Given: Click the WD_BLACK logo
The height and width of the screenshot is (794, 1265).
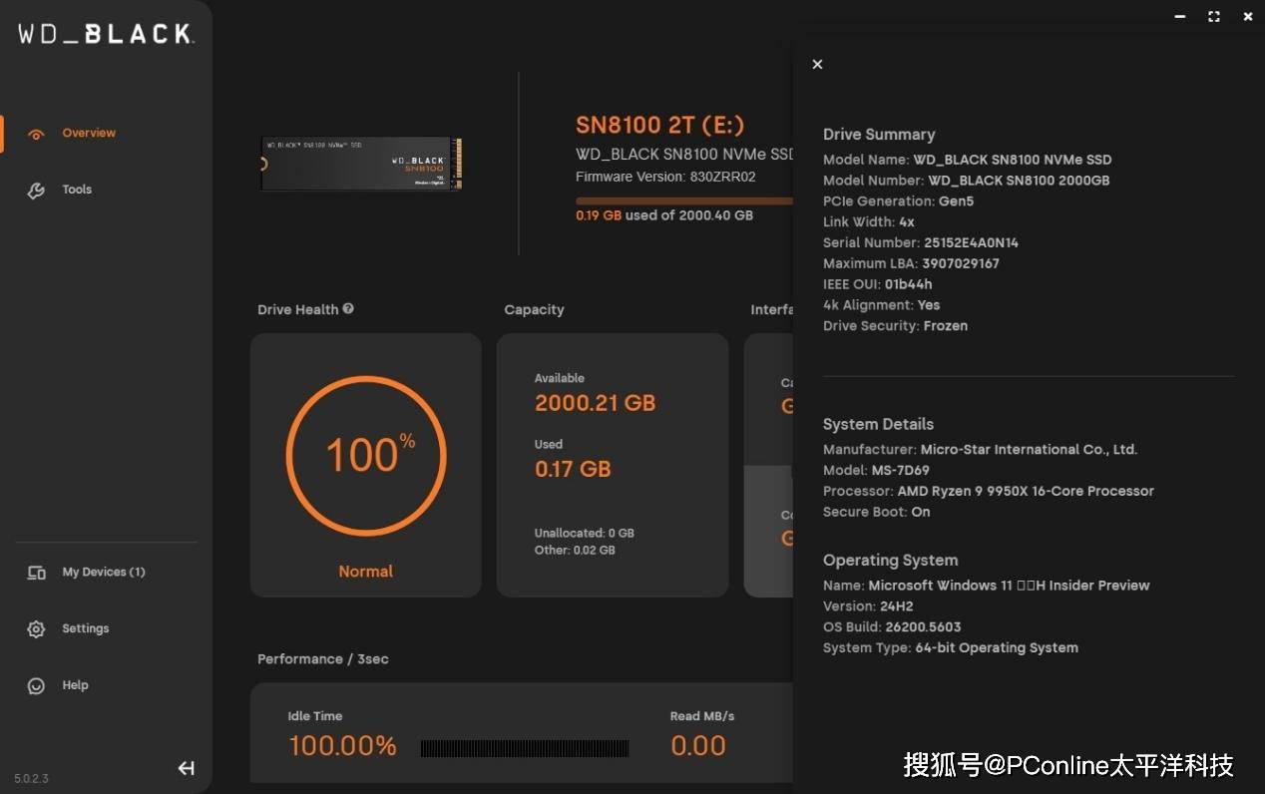Looking at the screenshot, I should point(106,34).
